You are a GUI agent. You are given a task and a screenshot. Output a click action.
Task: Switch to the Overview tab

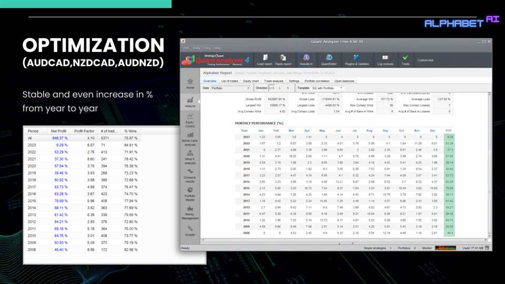click(x=210, y=81)
